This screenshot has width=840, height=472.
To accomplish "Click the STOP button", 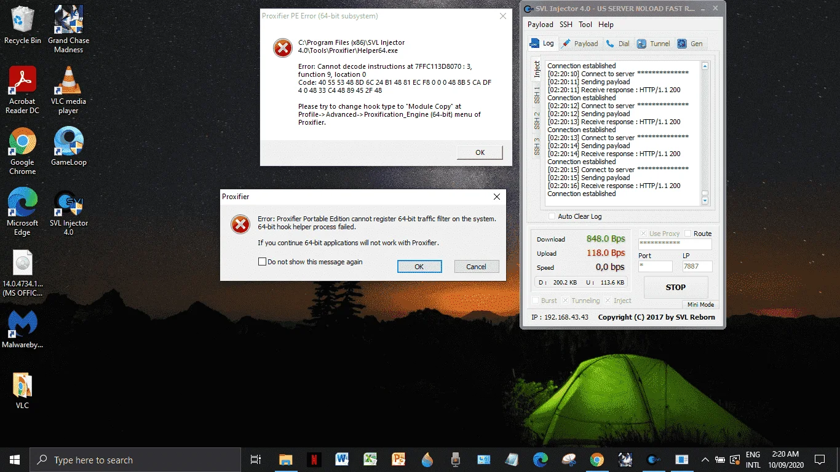I will (x=675, y=287).
